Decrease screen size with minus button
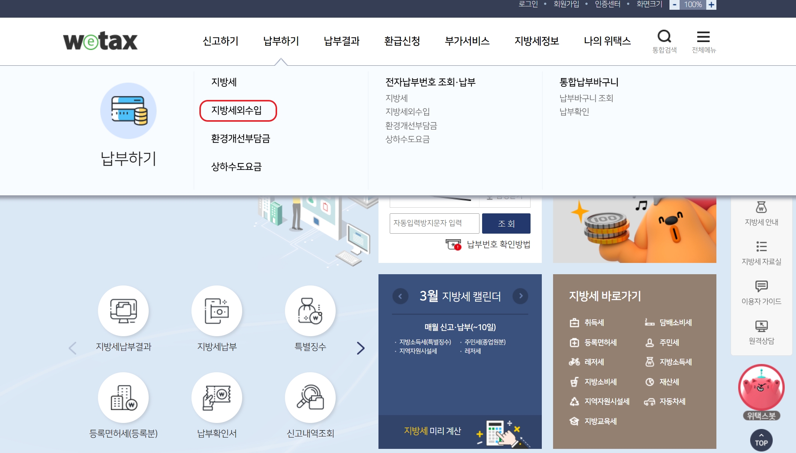Viewport: 796px width, 453px height. [674, 5]
